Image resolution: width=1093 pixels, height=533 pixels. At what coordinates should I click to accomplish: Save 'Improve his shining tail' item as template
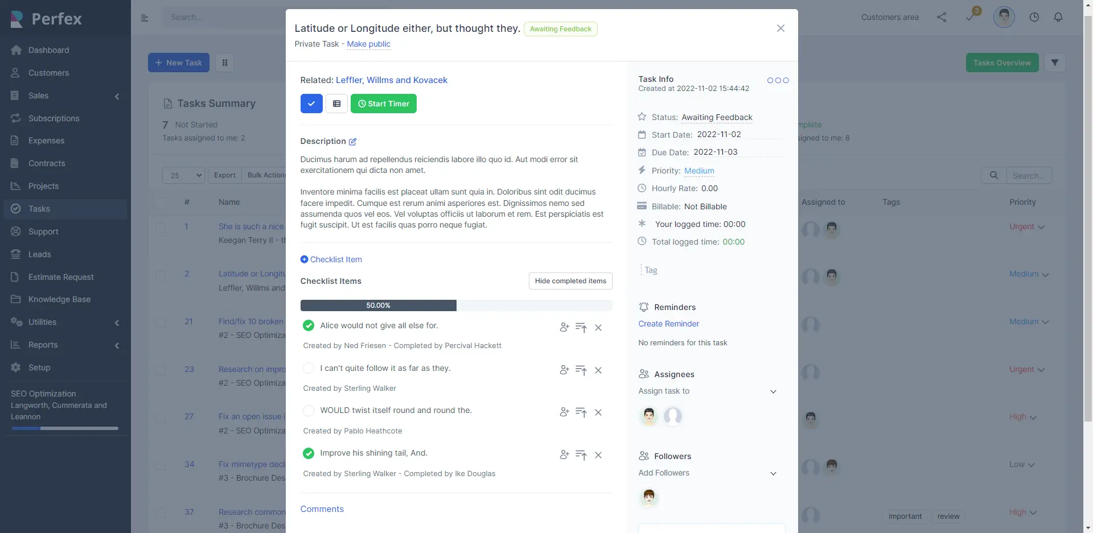point(581,455)
